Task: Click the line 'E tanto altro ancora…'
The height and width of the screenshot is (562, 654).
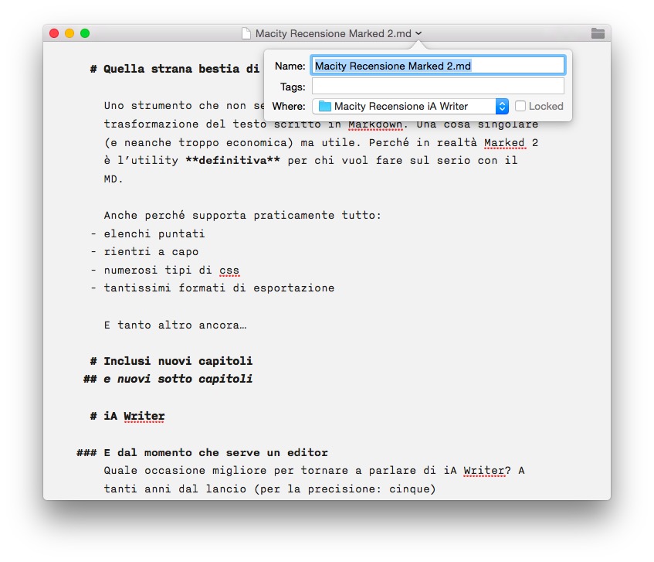Action: (175, 325)
